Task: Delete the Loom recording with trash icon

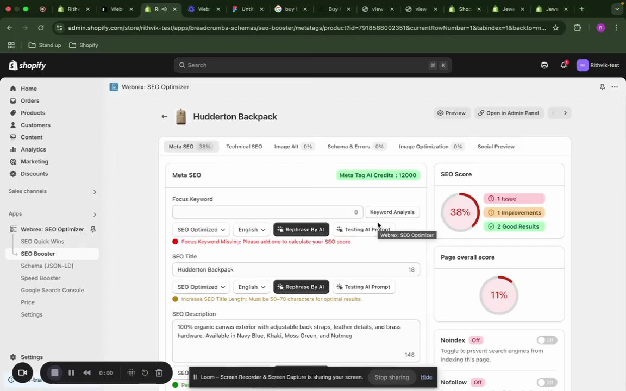Action: tap(159, 373)
